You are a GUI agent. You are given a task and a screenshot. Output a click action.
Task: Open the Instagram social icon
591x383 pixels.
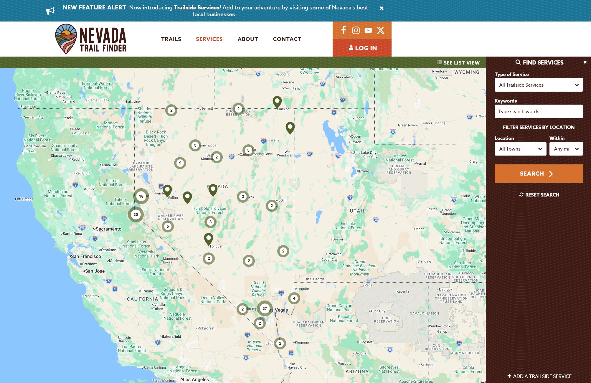pyautogui.click(x=356, y=30)
